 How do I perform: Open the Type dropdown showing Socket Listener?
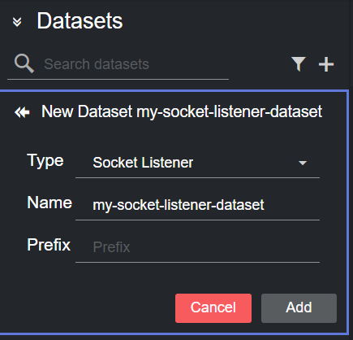tap(197, 163)
